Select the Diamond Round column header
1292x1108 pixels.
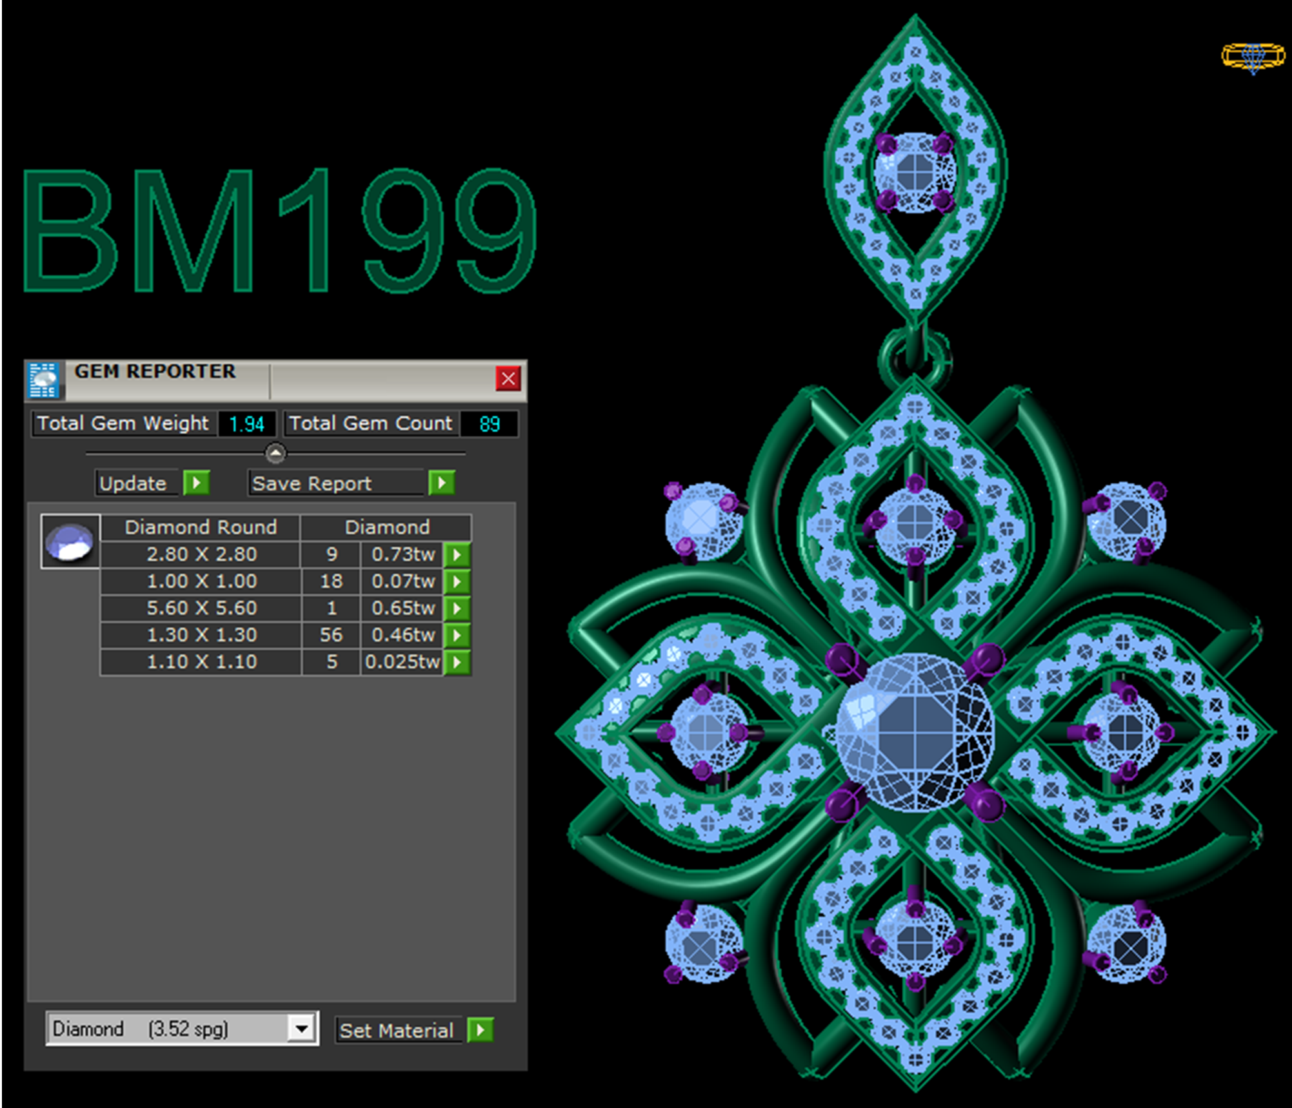tap(201, 527)
